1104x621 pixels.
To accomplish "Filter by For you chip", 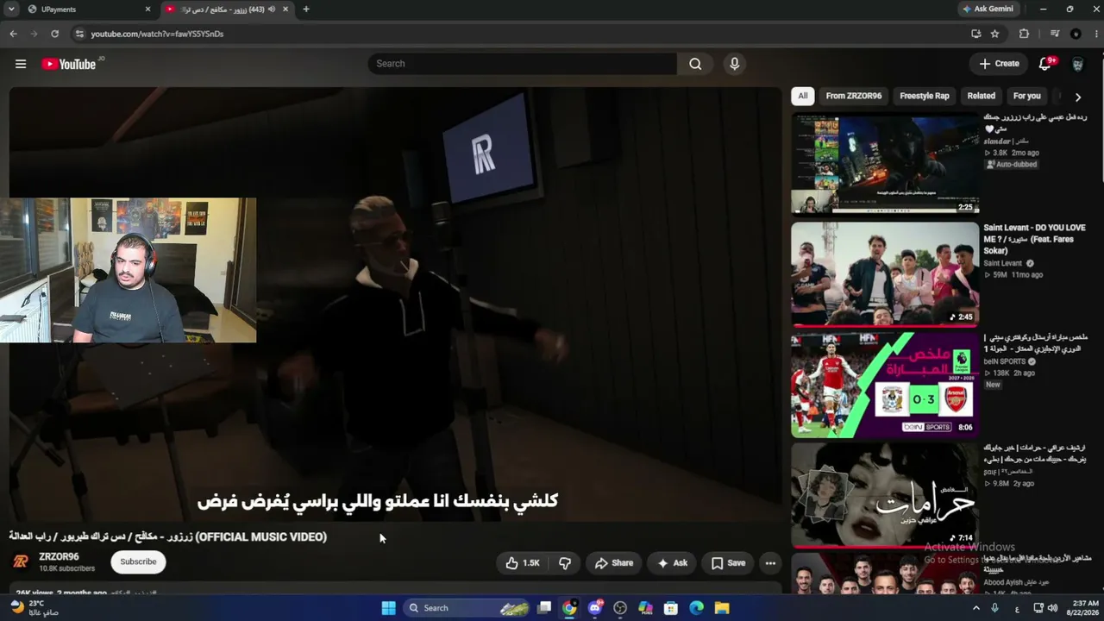I will 1027,96.
